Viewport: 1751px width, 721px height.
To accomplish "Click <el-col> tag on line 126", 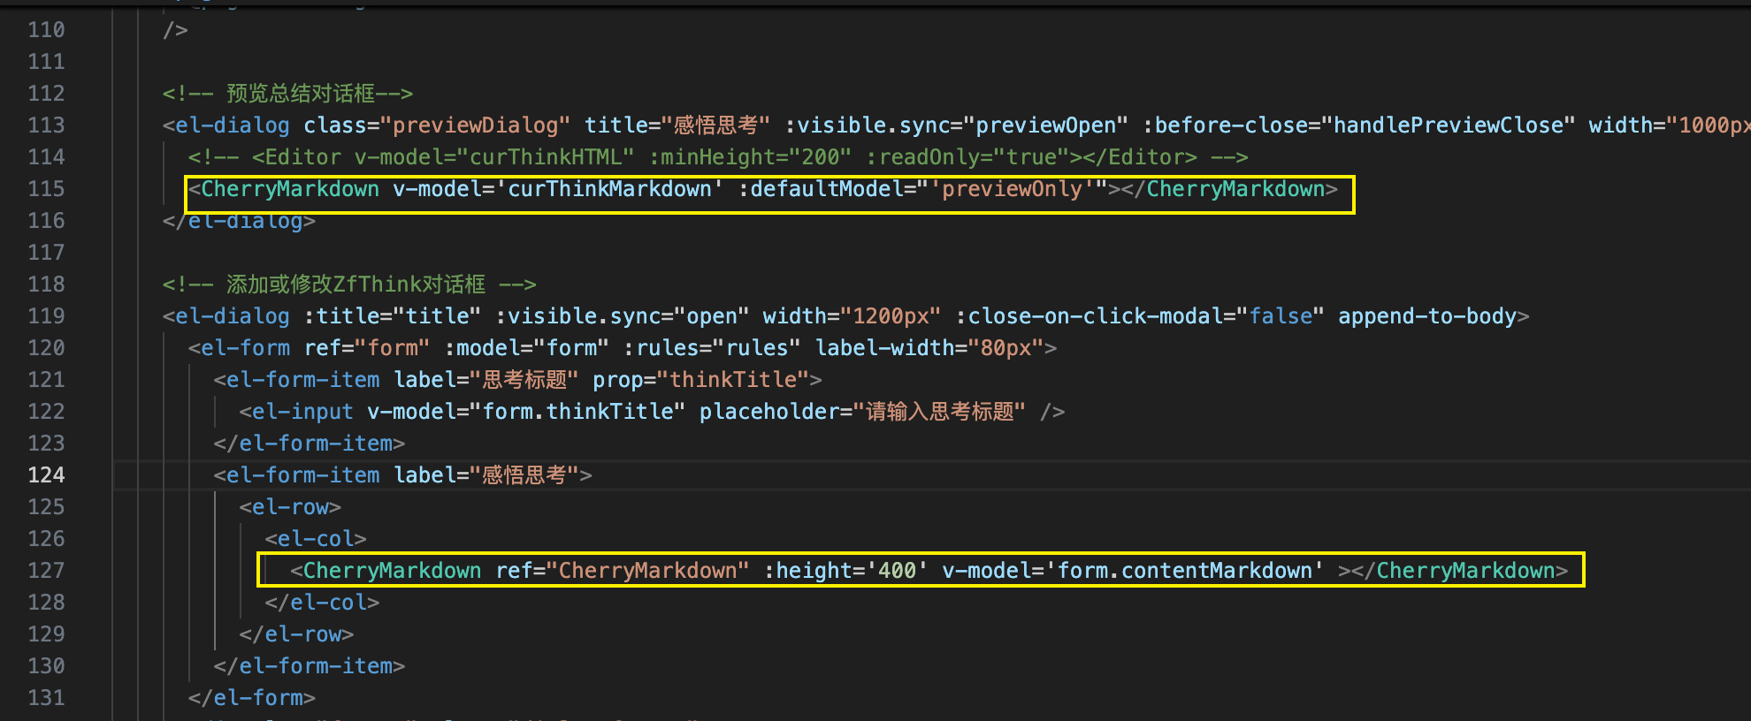I will tap(316, 539).
